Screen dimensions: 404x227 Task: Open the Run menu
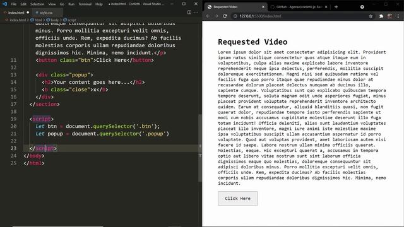(71, 4)
